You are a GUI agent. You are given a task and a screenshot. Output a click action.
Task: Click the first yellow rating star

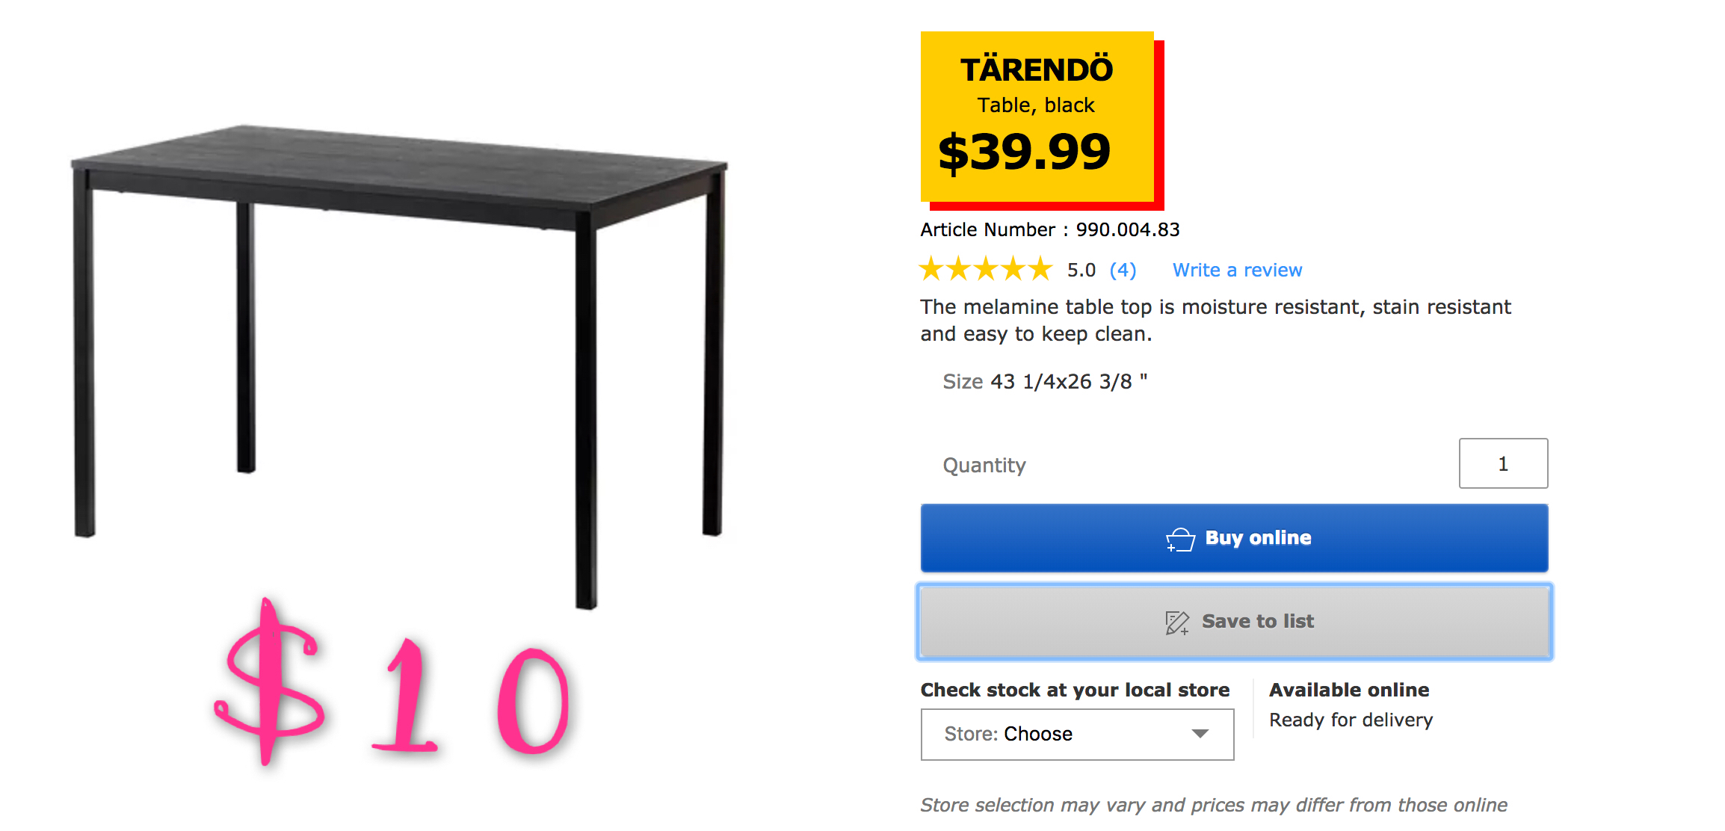coord(932,269)
